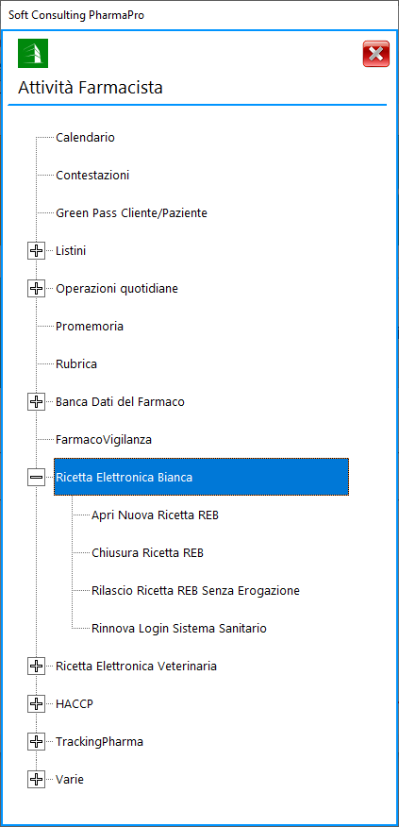Click Rinnova Login Sistema Sanitario
The image size is (399, 827).
pyautogui.click(x=179, y=629)
